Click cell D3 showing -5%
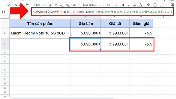Screen dimensions: 176x99 click(x=141, y=44)
